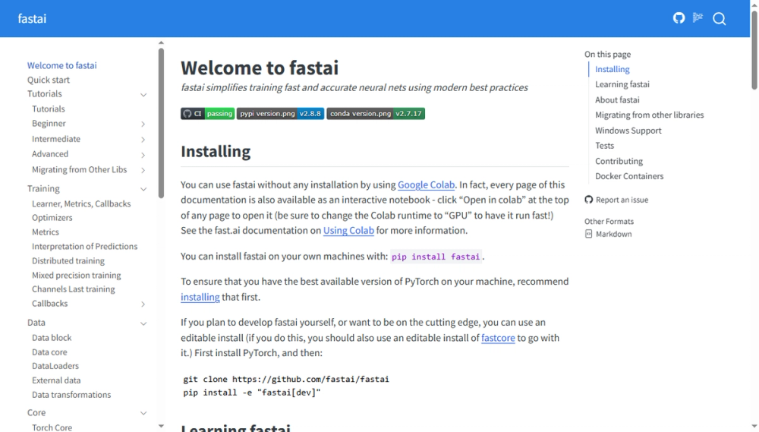Open Distributed training page
Viewport: 759px width, 432px height.
click(68, 260)
